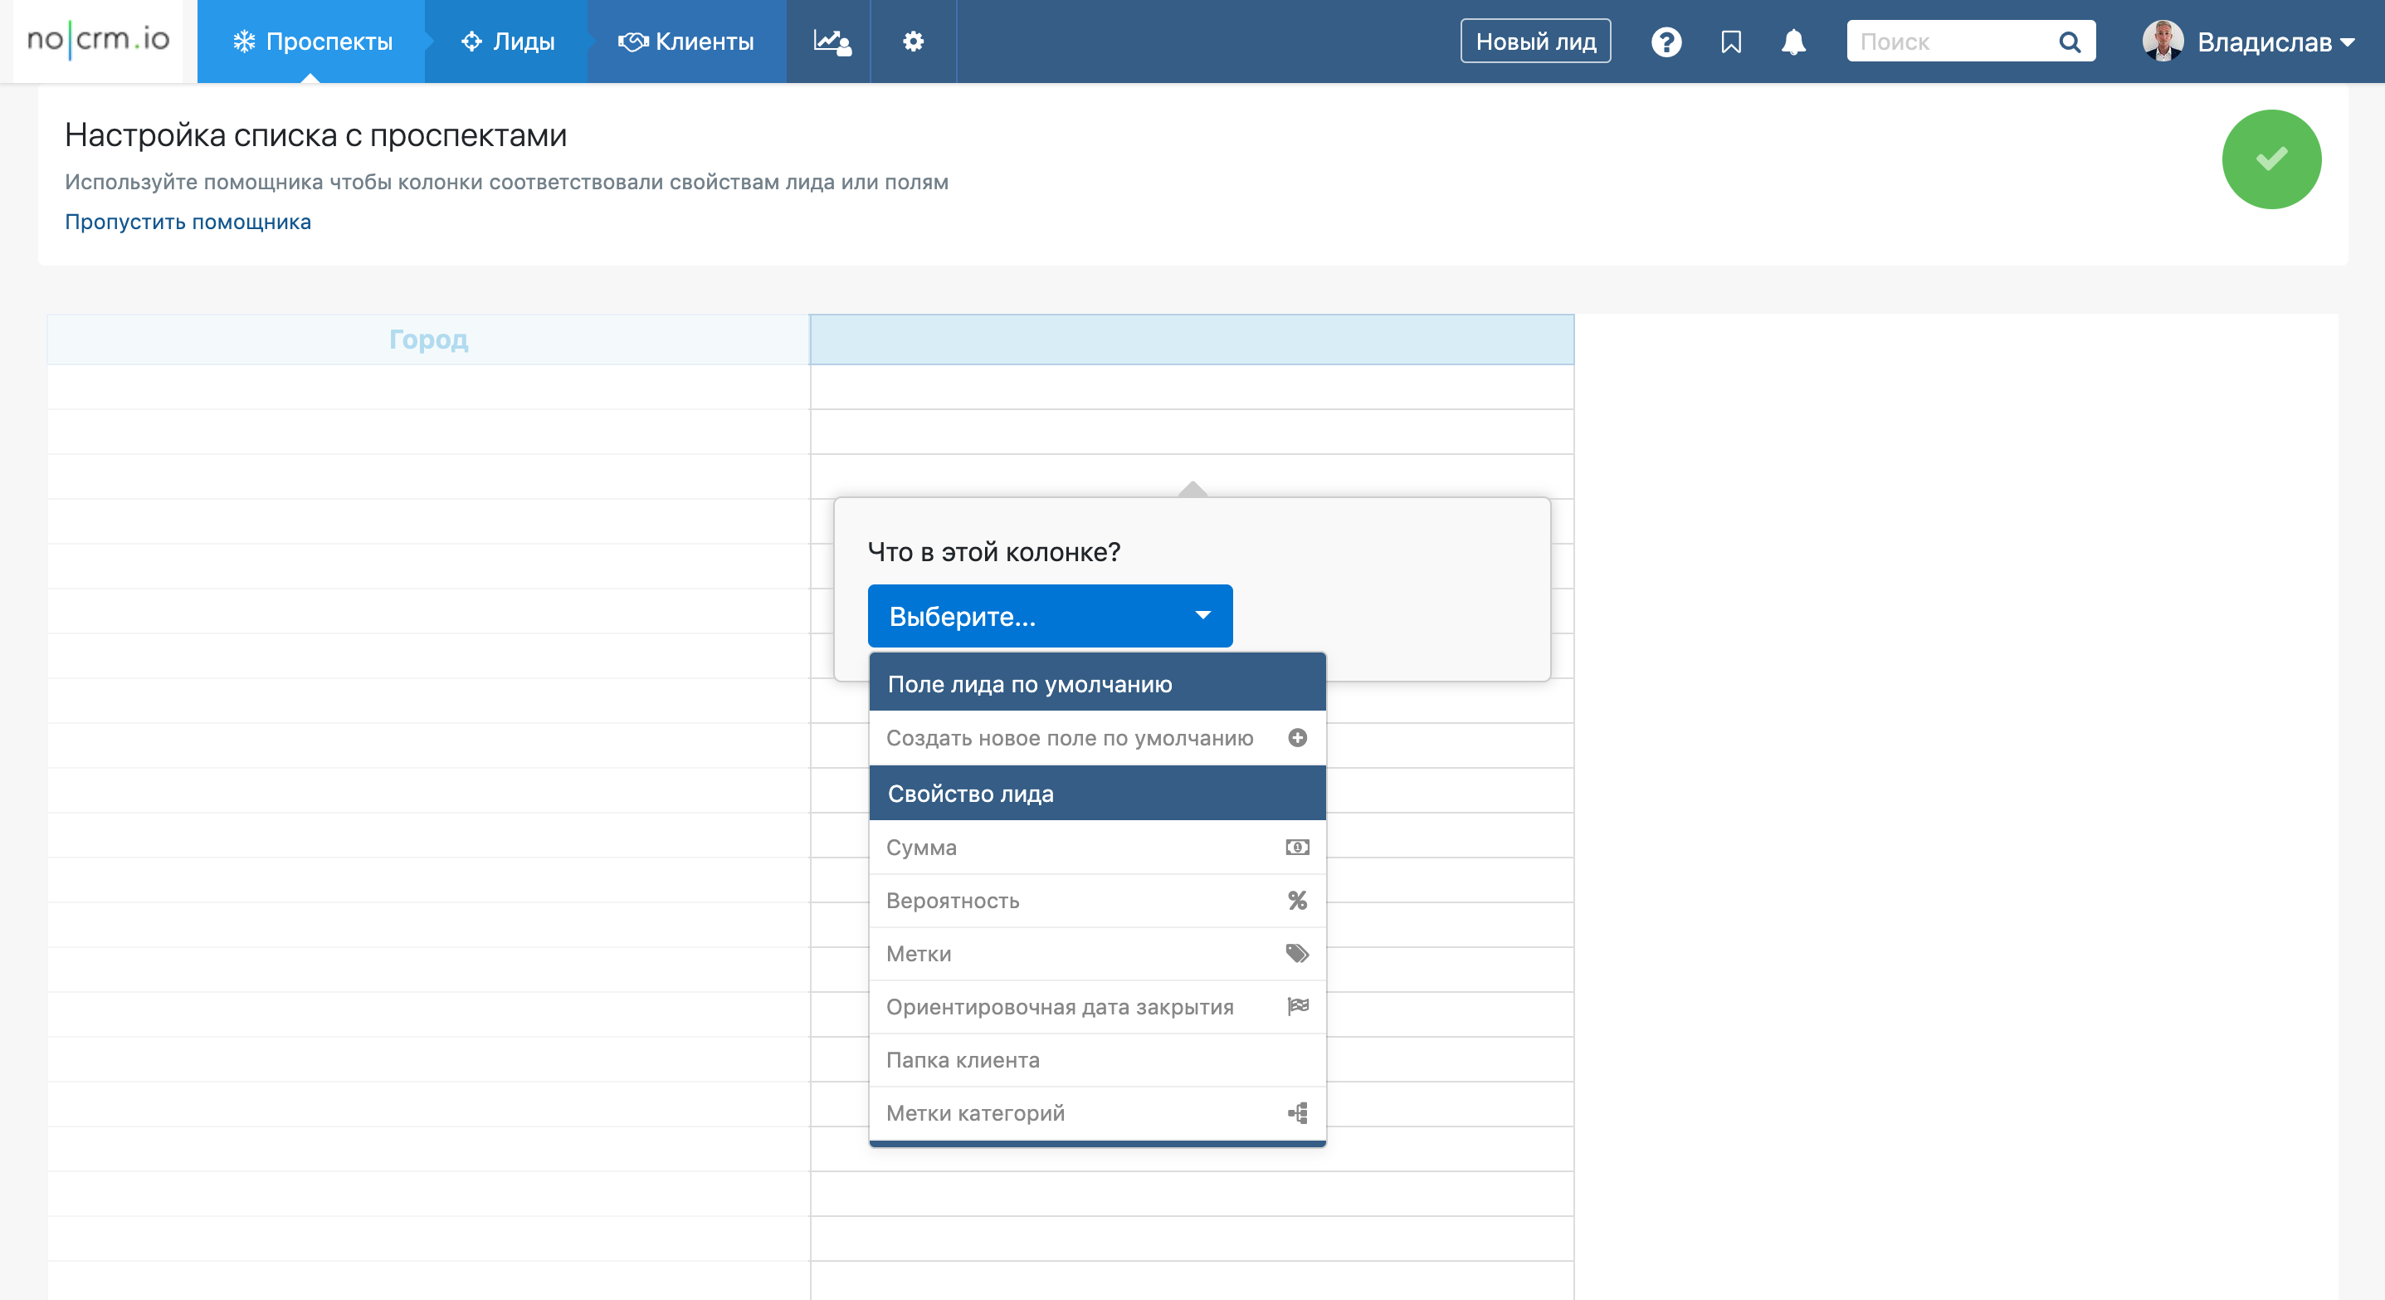This screenshot has width=2385, height=1300.
Task: Click the green checkmark confirm circle
Action: tap(2270, 159)
